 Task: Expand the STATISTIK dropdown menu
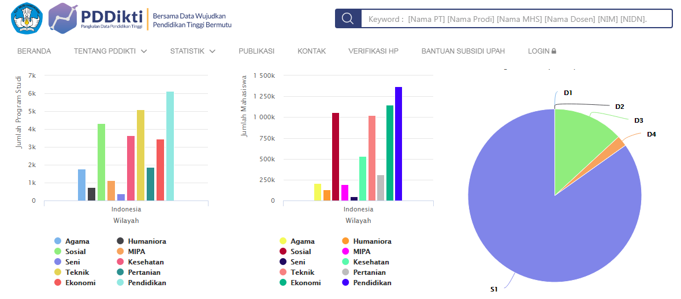click(192, 51)
